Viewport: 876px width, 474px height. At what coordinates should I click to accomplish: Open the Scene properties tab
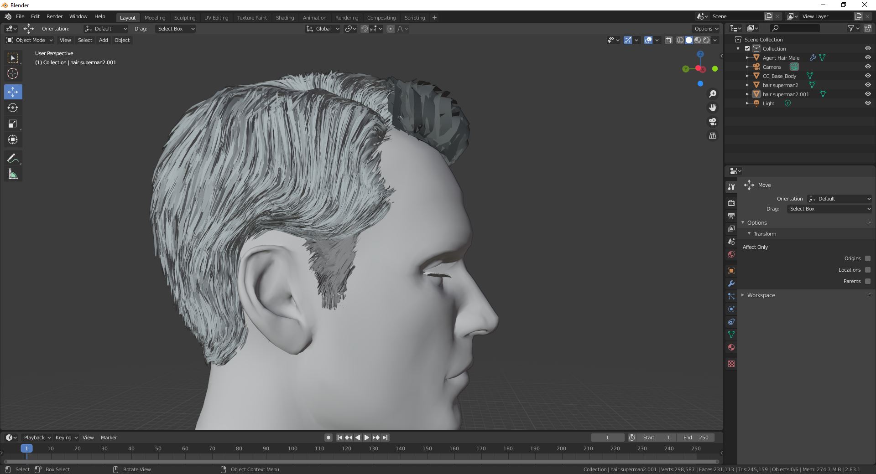(x=731, y=241)
